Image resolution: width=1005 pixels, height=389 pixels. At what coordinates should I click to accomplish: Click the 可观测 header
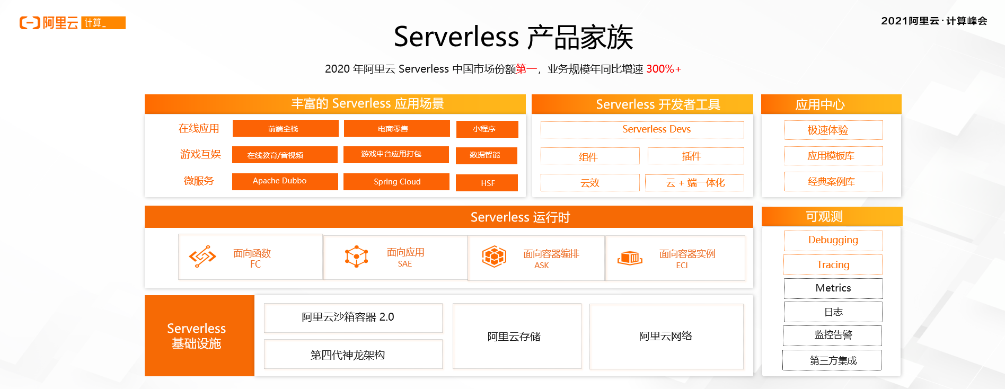(x=832, y=216)
